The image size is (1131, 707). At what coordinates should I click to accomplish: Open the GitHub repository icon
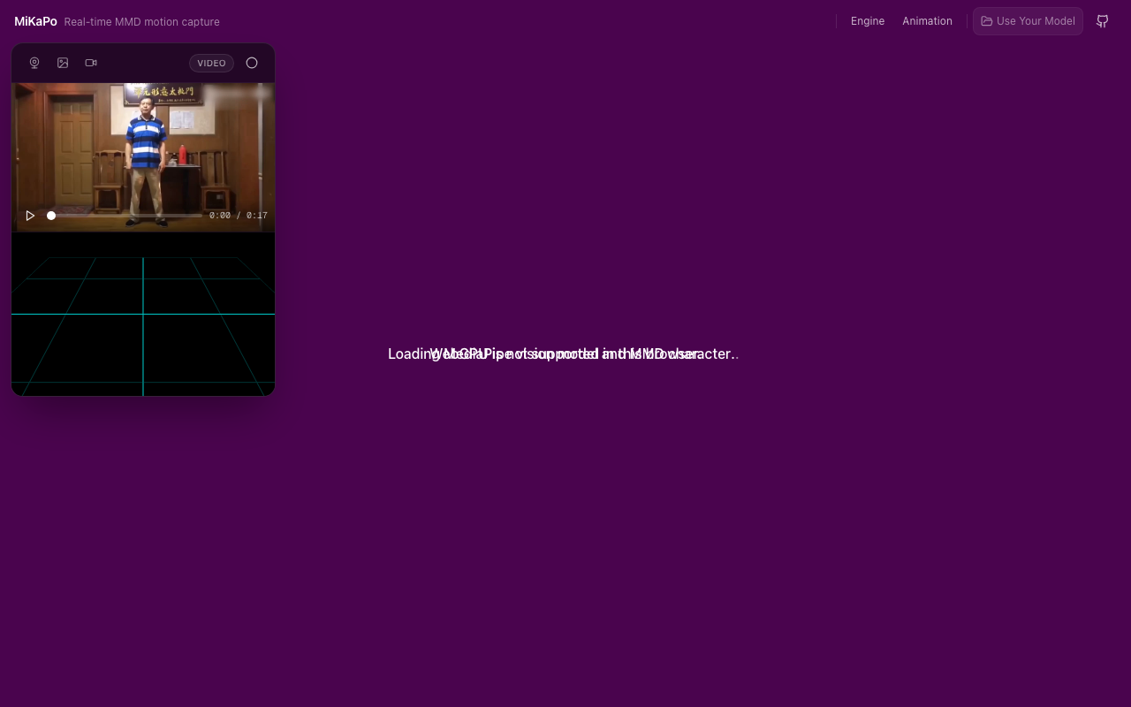(1103, 21)
